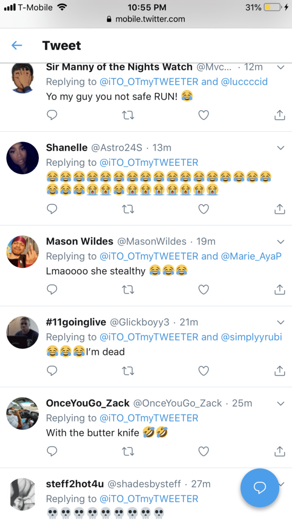Image resolution: width=292 pixels, height=520 pixels.
Task: Like Sir Manny's RUN tweet
Action: [203, 116]
